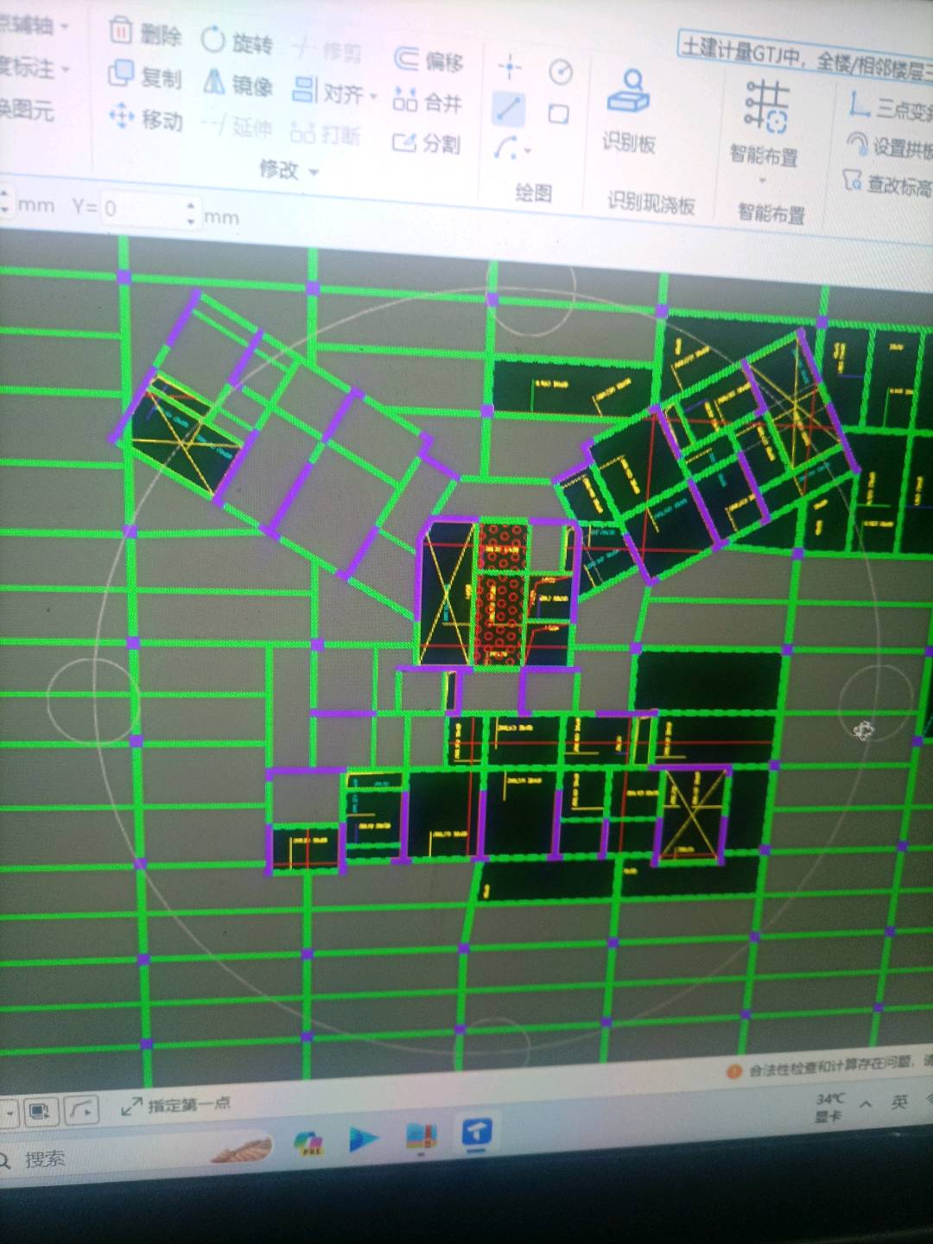Select the 偏移 (Offset) tool

428,60
